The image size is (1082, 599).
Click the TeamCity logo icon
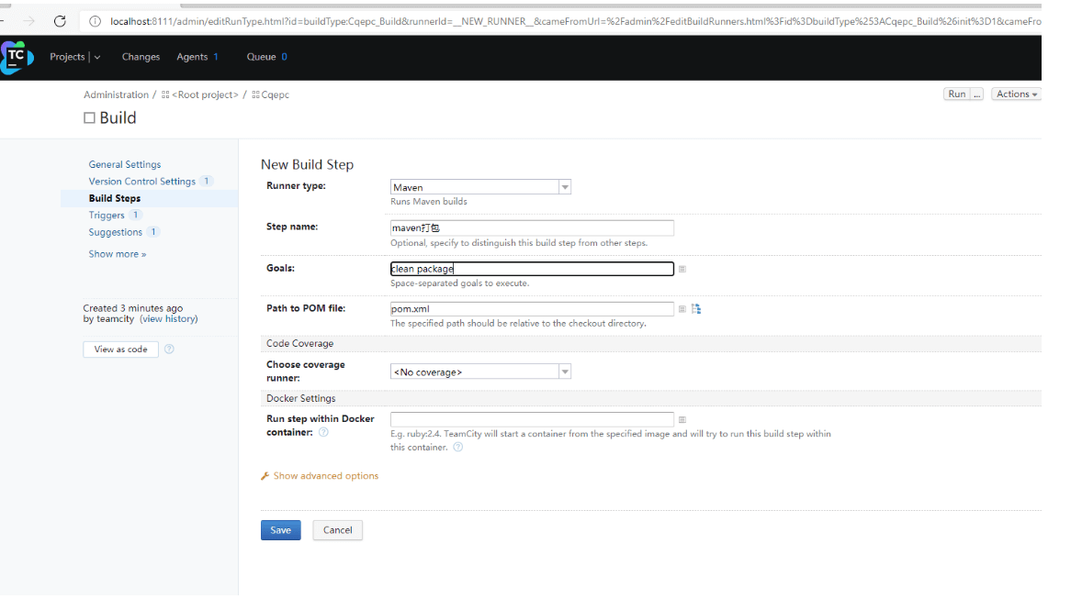(x=17, y=58)
